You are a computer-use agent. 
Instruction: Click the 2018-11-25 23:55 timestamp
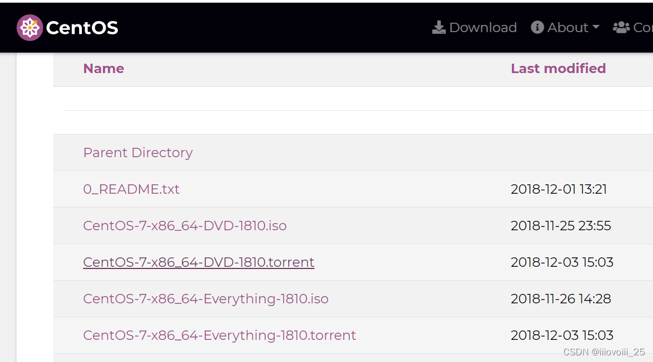pos(561,226)
